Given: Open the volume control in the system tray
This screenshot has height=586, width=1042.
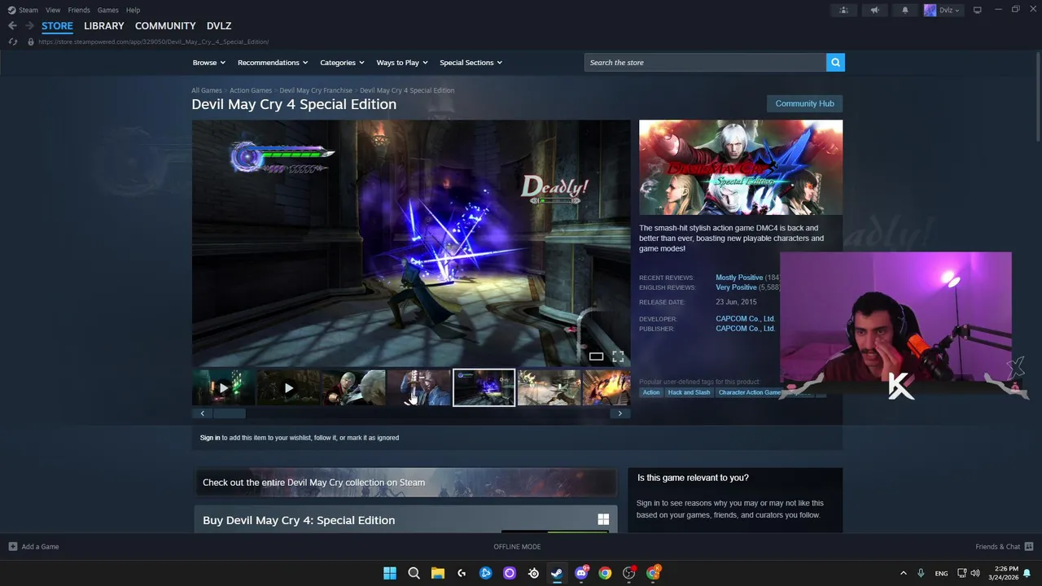Looking at the screenshot, I should pos(975,573).
